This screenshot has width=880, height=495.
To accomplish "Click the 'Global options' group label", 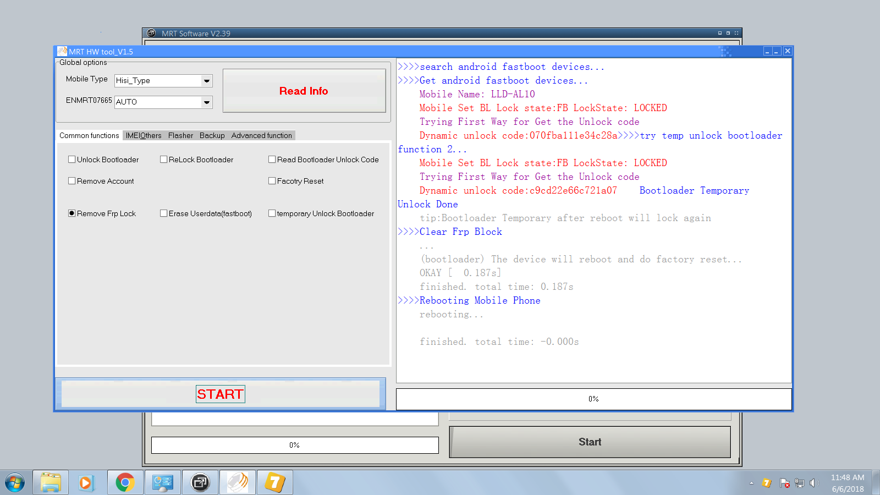I will [x=83, y=62].
